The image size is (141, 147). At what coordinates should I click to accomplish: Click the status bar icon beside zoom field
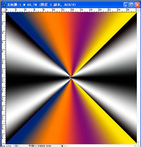pyautogui.click(x=16, y=146)
